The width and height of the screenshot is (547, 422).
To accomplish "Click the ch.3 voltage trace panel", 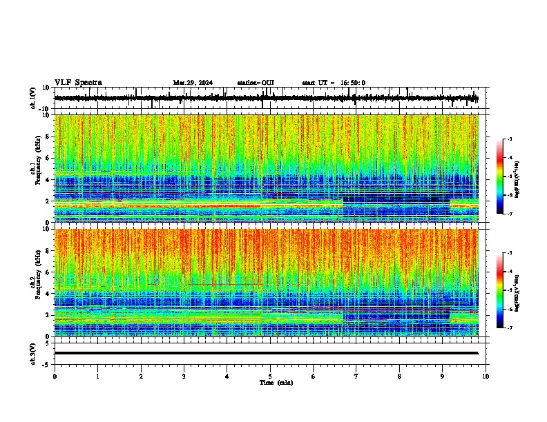I will click(x=271, y=354).
